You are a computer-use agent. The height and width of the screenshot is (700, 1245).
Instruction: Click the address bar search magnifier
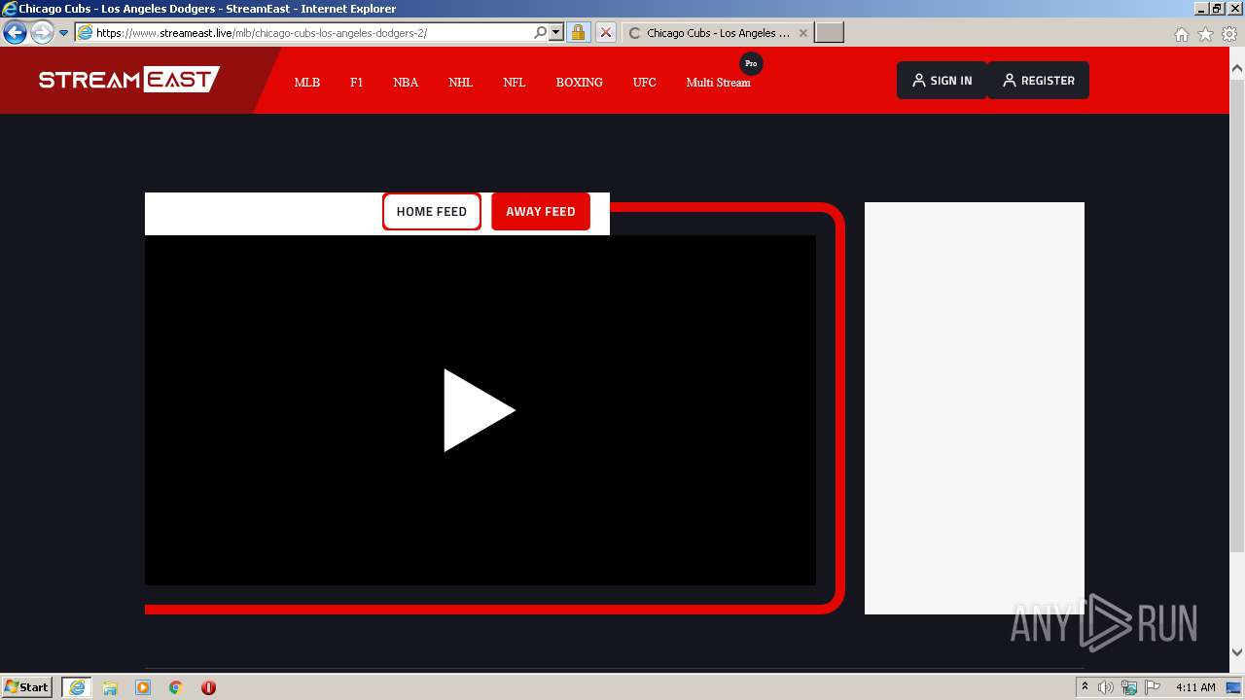pyautogui.click(x=541, y=32)
